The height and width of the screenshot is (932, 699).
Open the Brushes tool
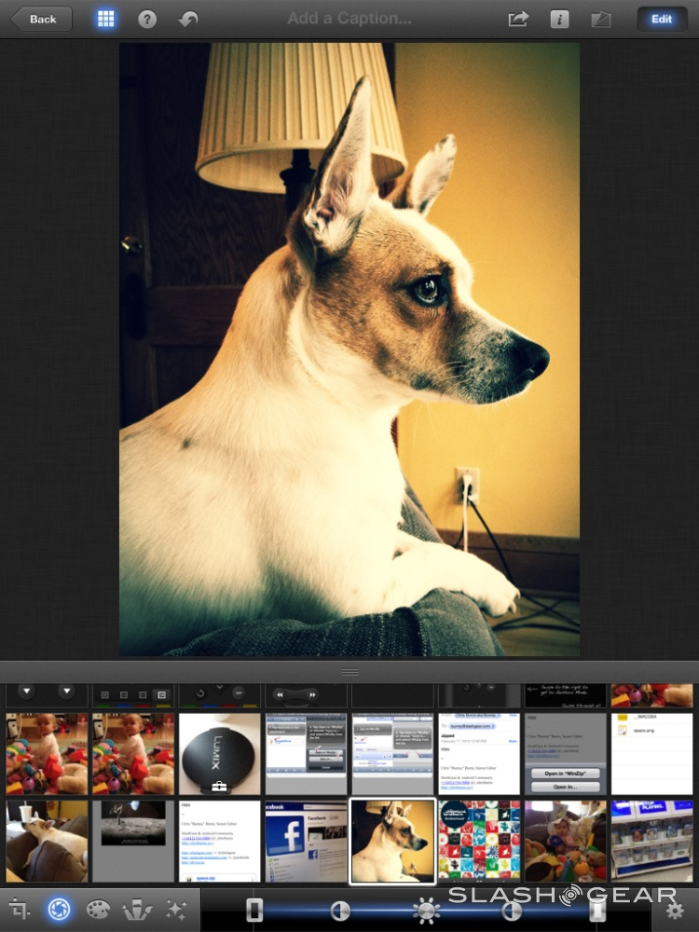137,909
